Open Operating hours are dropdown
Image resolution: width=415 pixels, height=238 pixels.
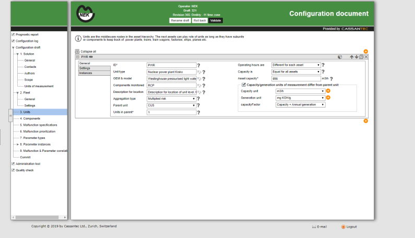(296, 65)
